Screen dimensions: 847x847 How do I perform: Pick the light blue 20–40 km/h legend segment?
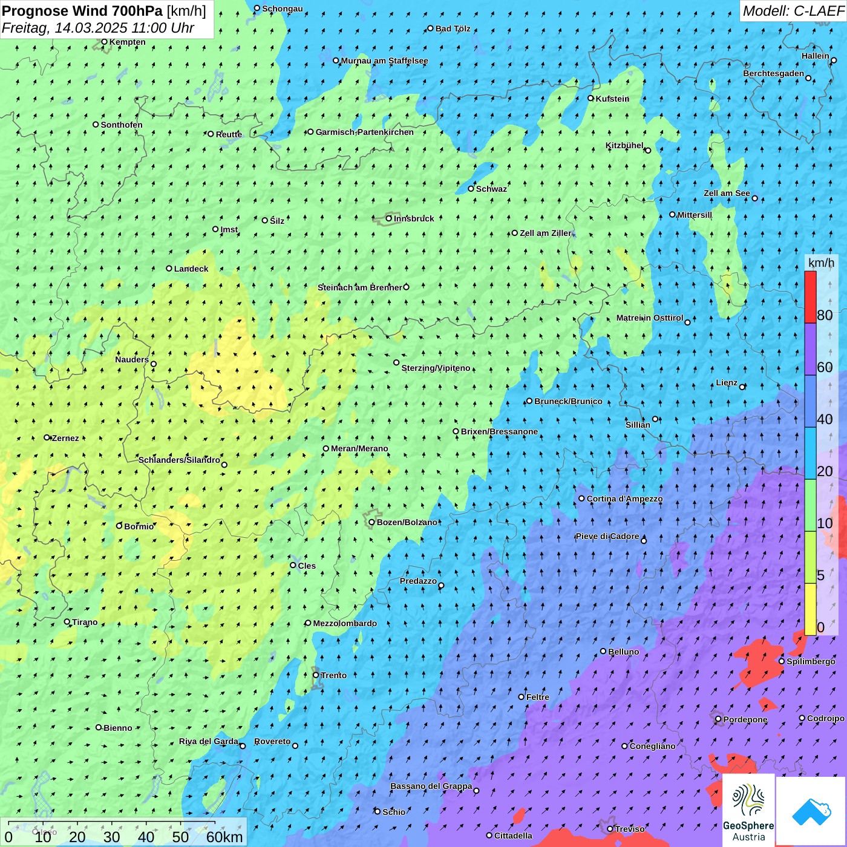(810, 453)
